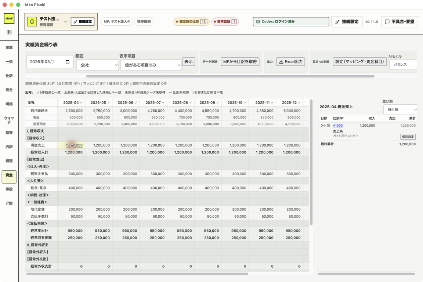The width and height of the screenshot is (423, 282).
Task: Open 設定(マッピング・資金科目) settings
Action: click(359, 62)
